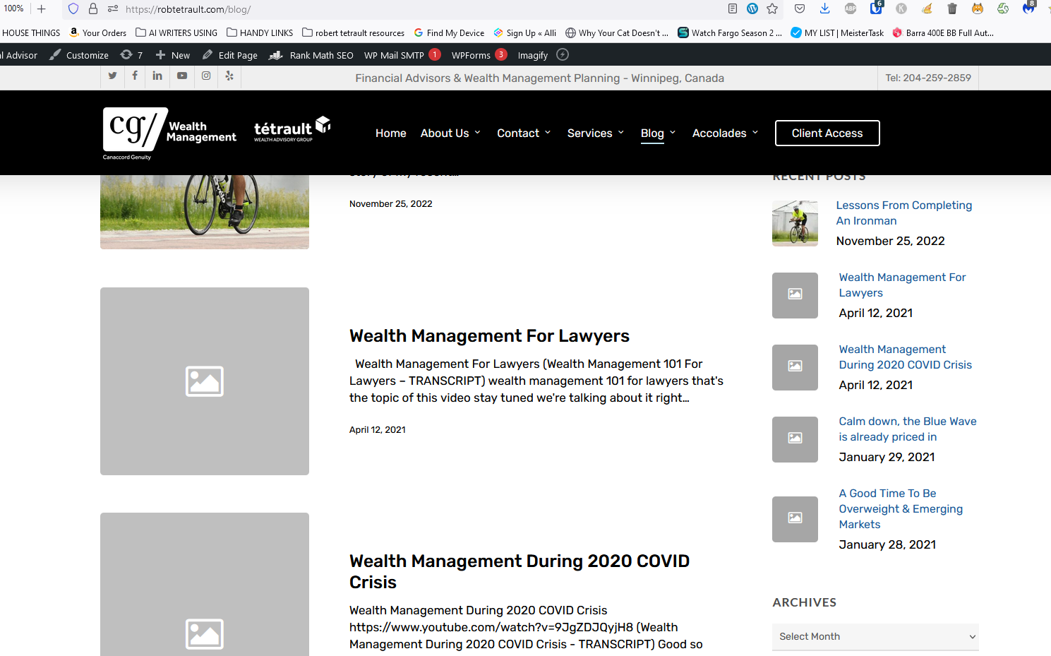Open sidebar link Wealth Management For Lawyers
The width and height of the screenshot is (1051, 656).
point(902,285)
